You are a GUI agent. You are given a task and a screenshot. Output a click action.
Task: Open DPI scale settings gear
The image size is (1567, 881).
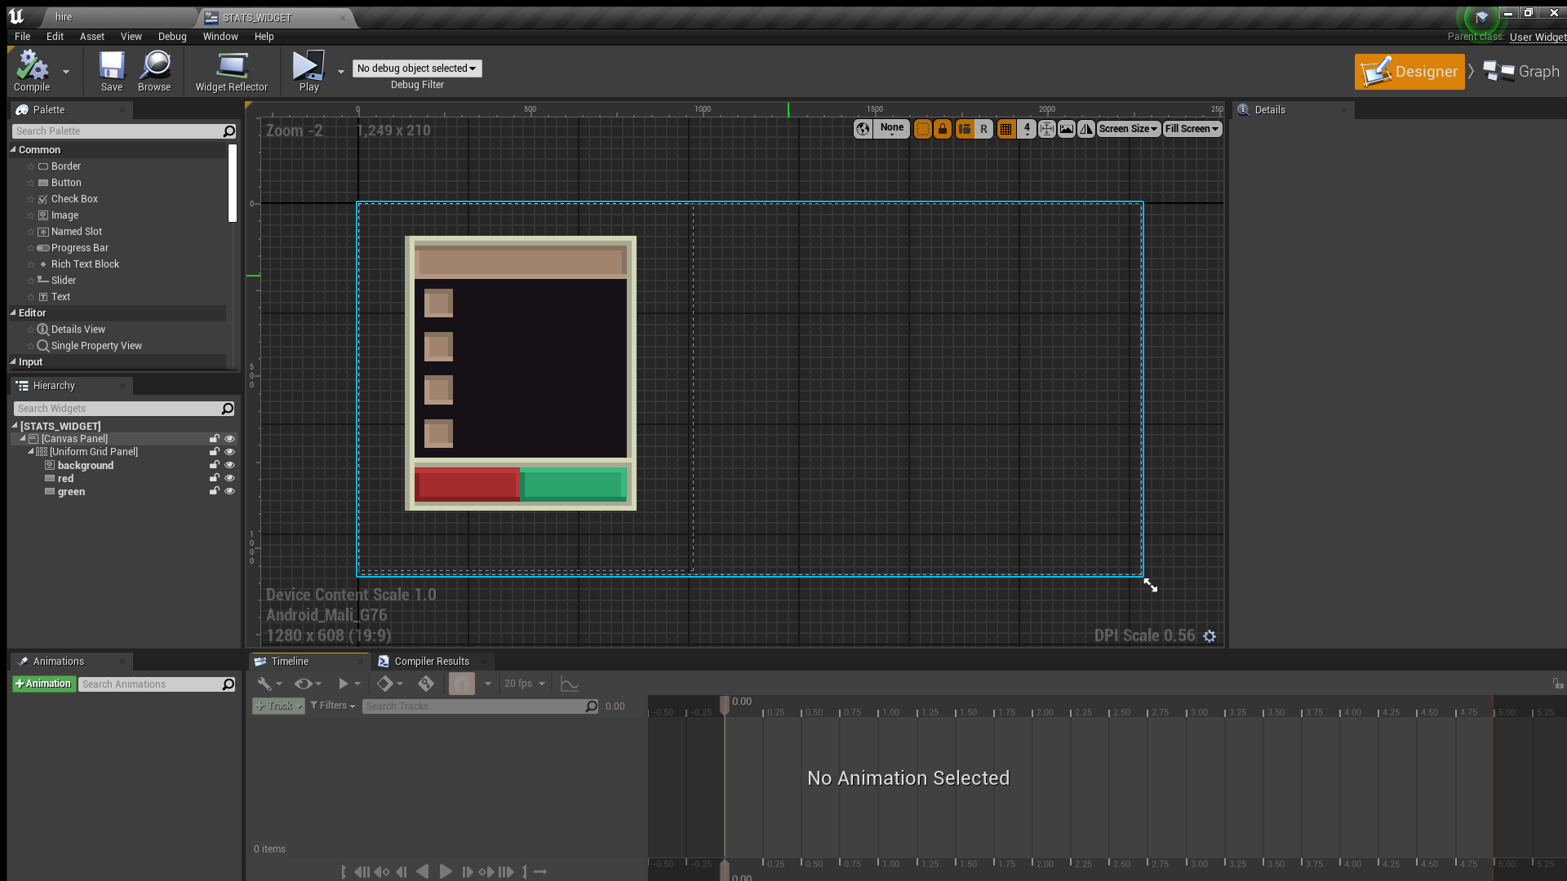tap(1210, 636)
